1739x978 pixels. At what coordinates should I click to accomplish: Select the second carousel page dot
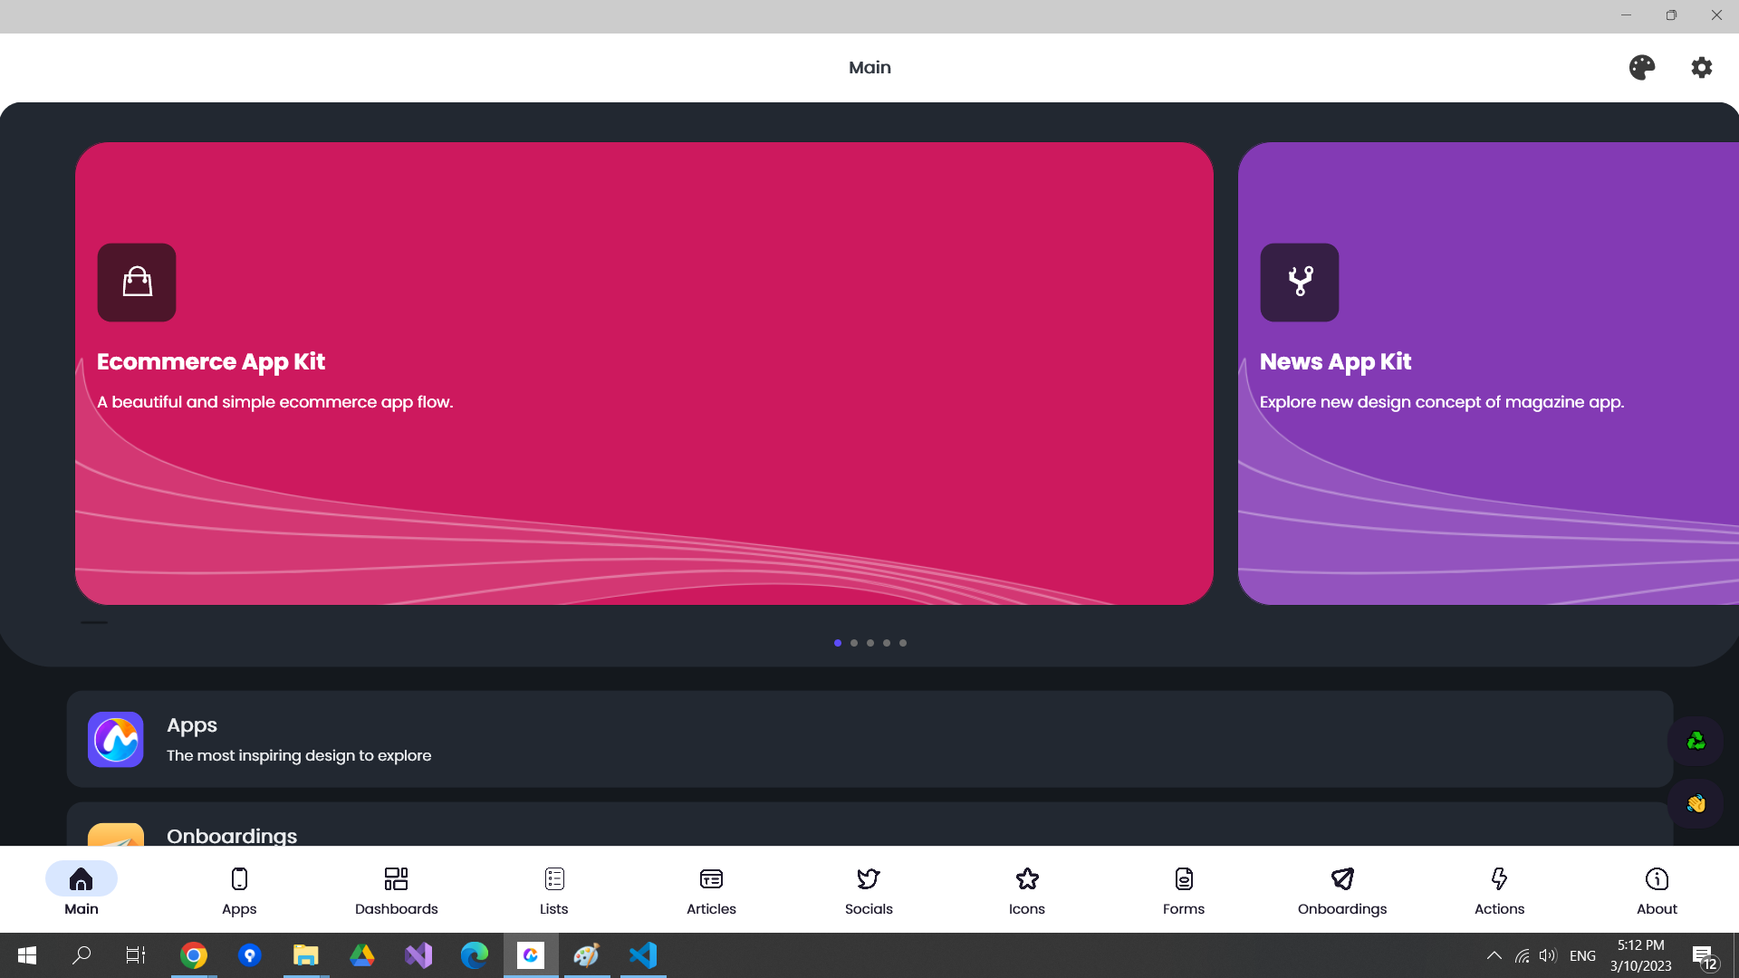coord(854,643)
